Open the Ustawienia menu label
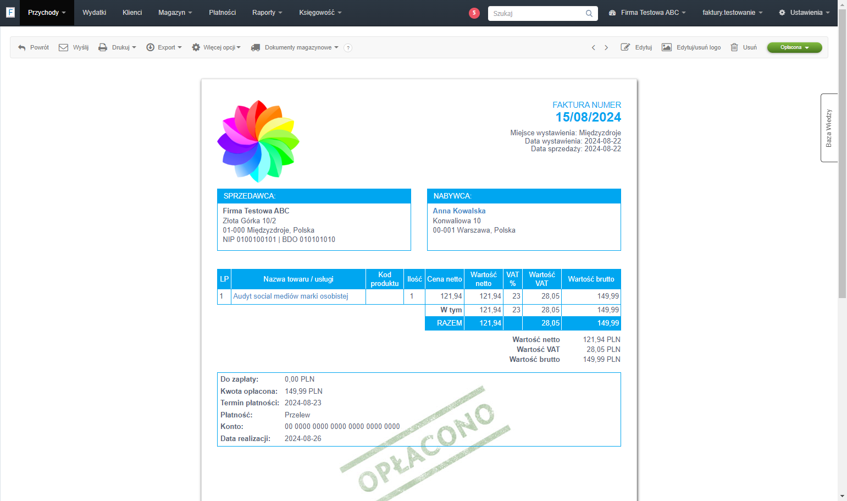 pyautogui.click(x=806, y=13)
